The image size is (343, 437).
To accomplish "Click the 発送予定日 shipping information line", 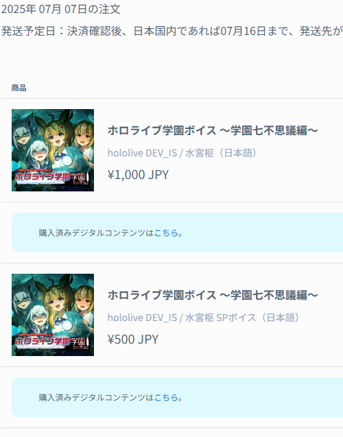I will click(172, 31).
